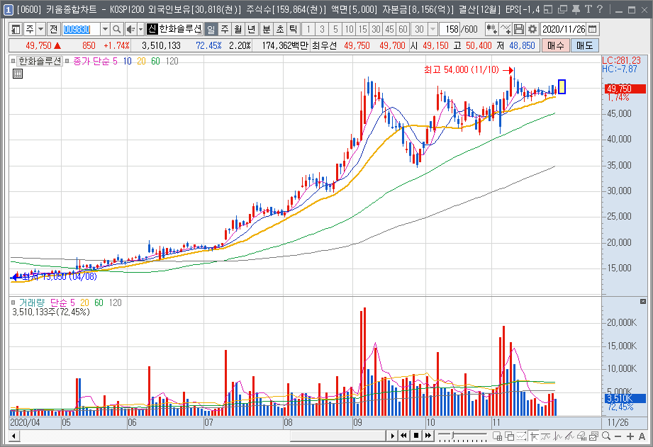Click the 매수 buy button
Screen dimensions: 653x447
[556, 45]
